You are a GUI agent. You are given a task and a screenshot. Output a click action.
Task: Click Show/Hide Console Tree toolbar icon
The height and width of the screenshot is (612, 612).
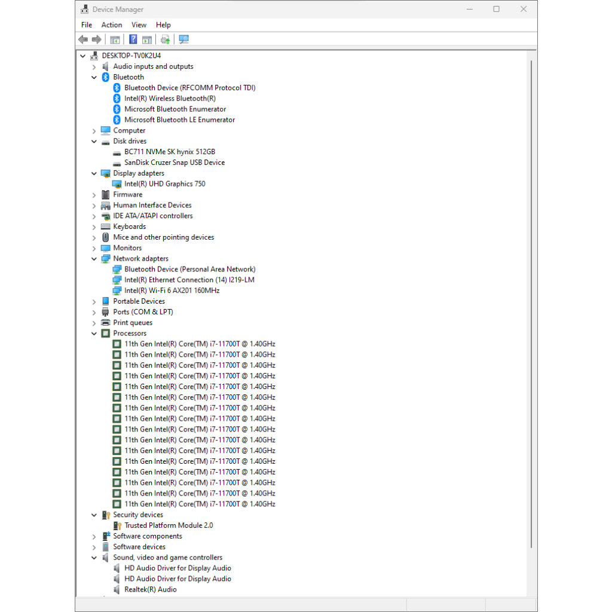tap(115, 39)
